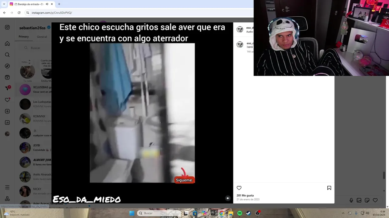Open commenter avatar beside the caption

tap(240, 45)
